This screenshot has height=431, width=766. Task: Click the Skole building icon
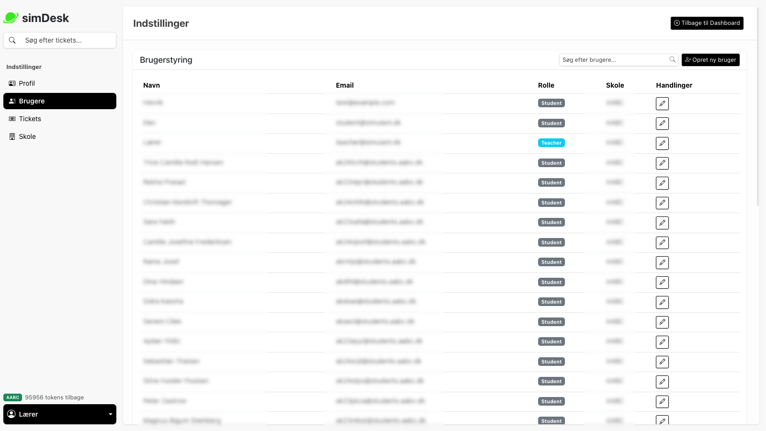coord(12,136)
